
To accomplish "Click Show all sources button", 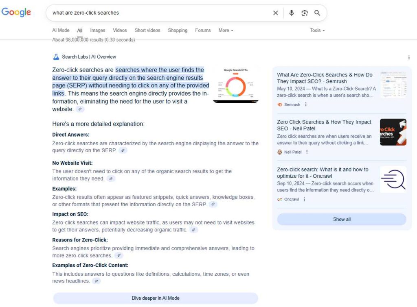I will 342,219.
